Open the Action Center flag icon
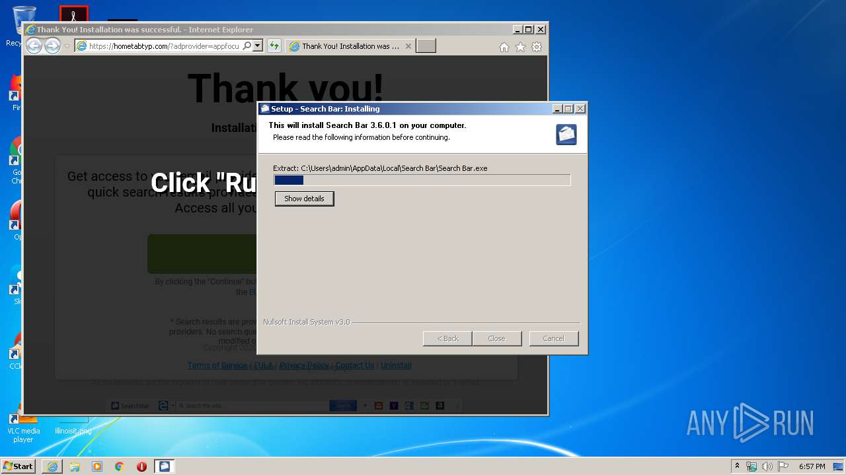Viewport: 846px width, 475px height. coord(783,466)
